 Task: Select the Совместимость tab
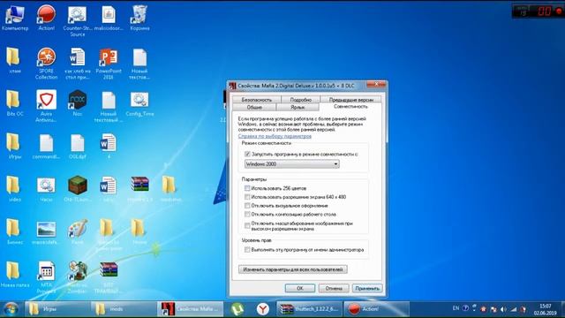[350, 107]
